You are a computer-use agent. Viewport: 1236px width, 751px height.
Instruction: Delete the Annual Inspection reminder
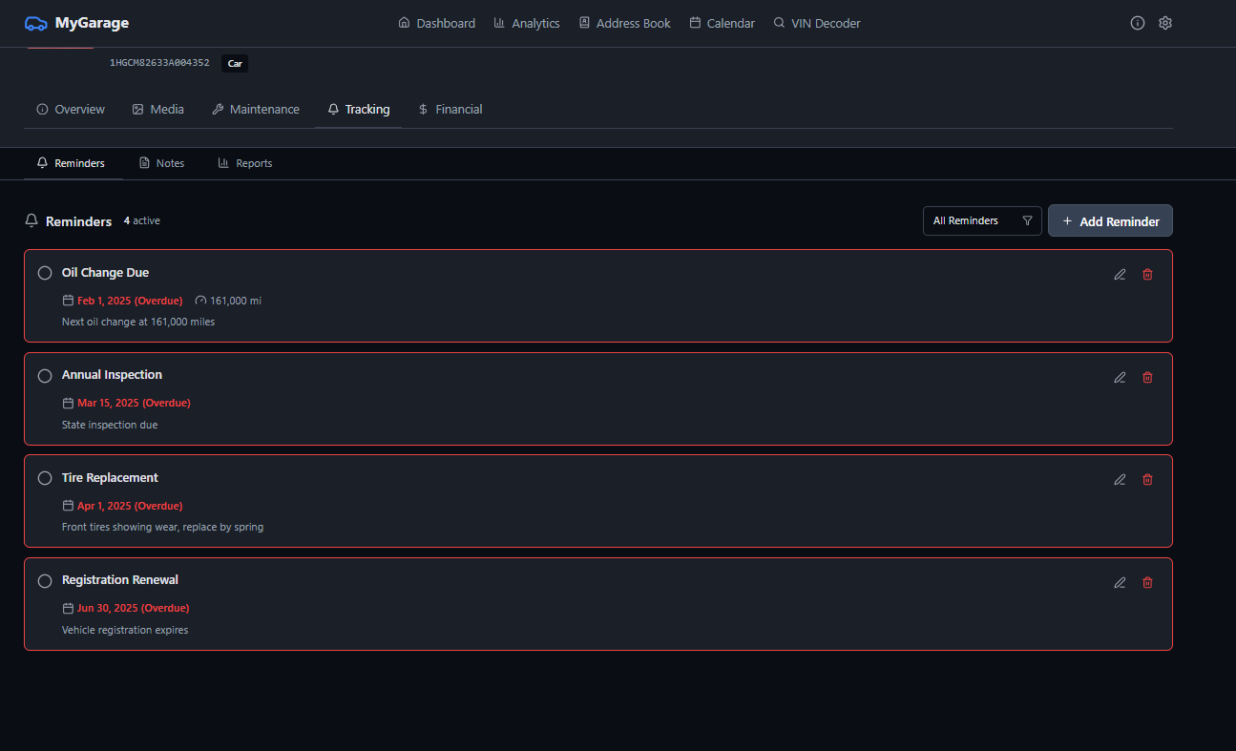point(1147,377)
